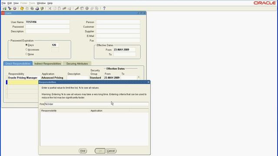
Task: Click the Standard security group cell
Action: click(96, 78)
